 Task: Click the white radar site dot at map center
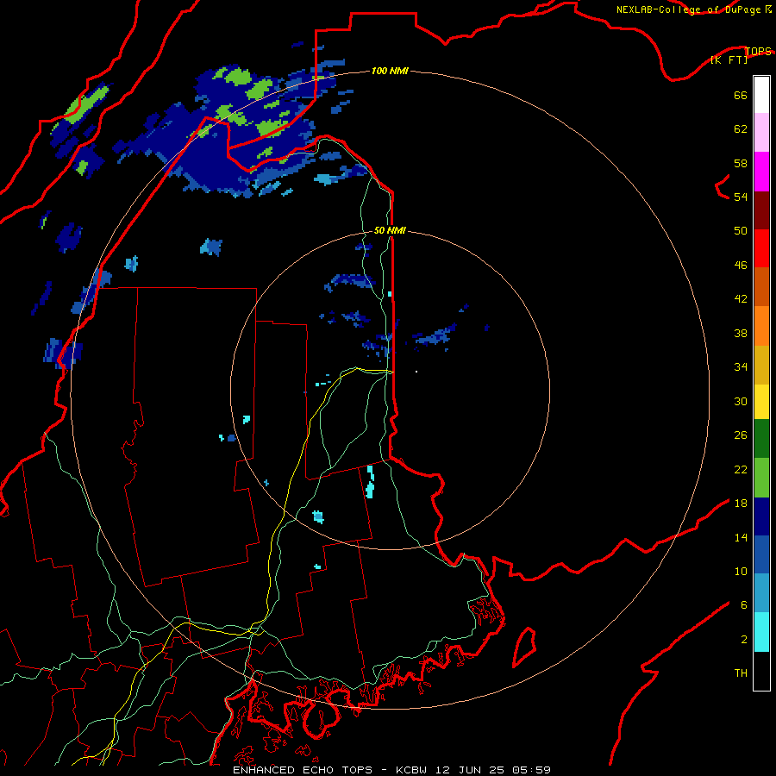click(416, 371)
